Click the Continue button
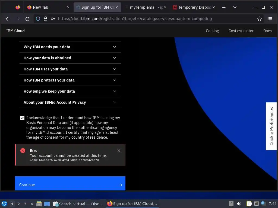This screenshot has width=278, height=208. [70, 183]
